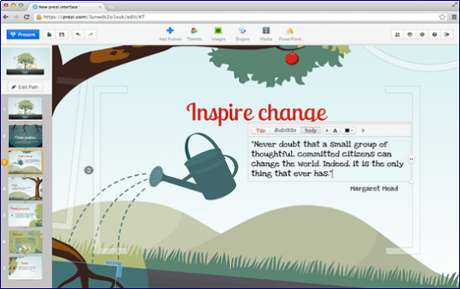Open the Add Frames tool
The height and width of the screenshot is (289, 460).
point(170,34)
